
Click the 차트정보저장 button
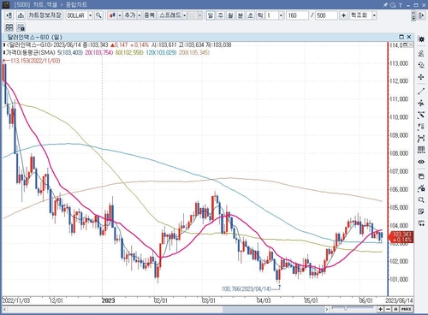coord(45,15)
